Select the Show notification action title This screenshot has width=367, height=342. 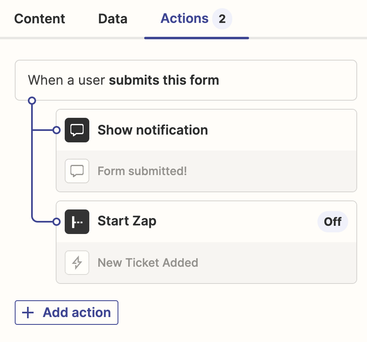click(x=153, y=130)
